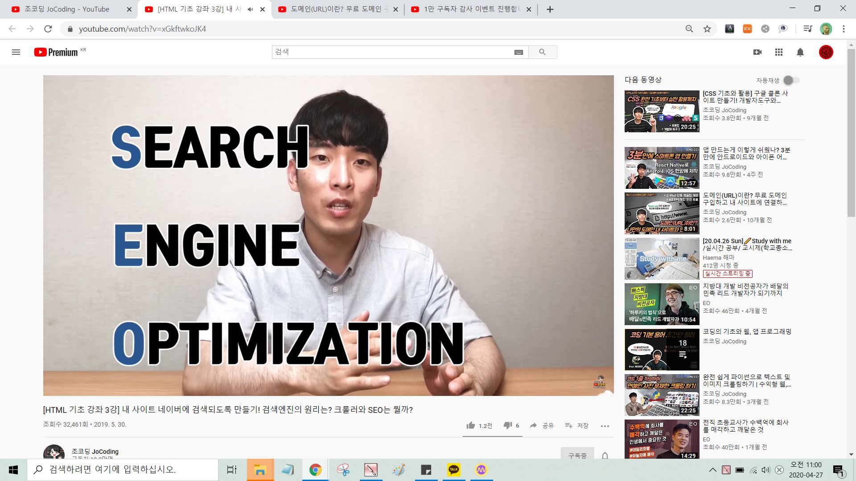The image size is (856, 481).
Task: Open the YouTube apps grid
Action: tap(779, 52)
